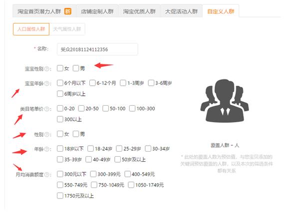
Task: Click the audience group silhouette icon
Action: click(x=225, y=101)
